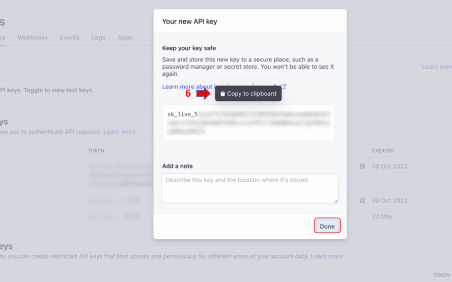Click Learn more link about restricted API keys
This screenshot has height=282, width=452.
(327, 256)
